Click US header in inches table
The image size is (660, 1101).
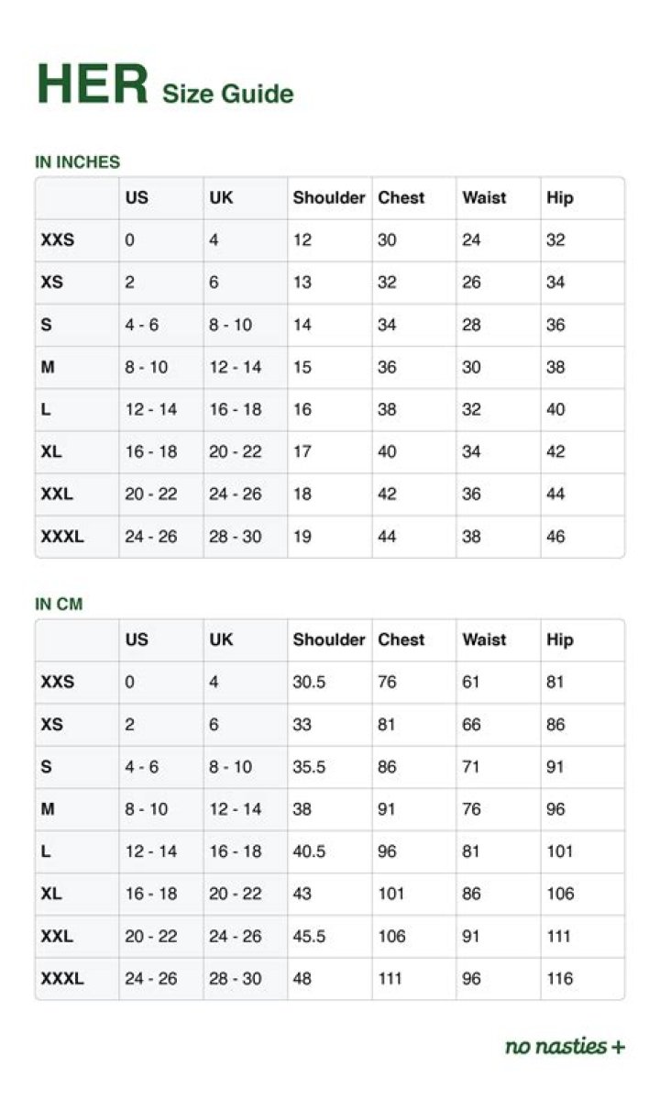137,197
